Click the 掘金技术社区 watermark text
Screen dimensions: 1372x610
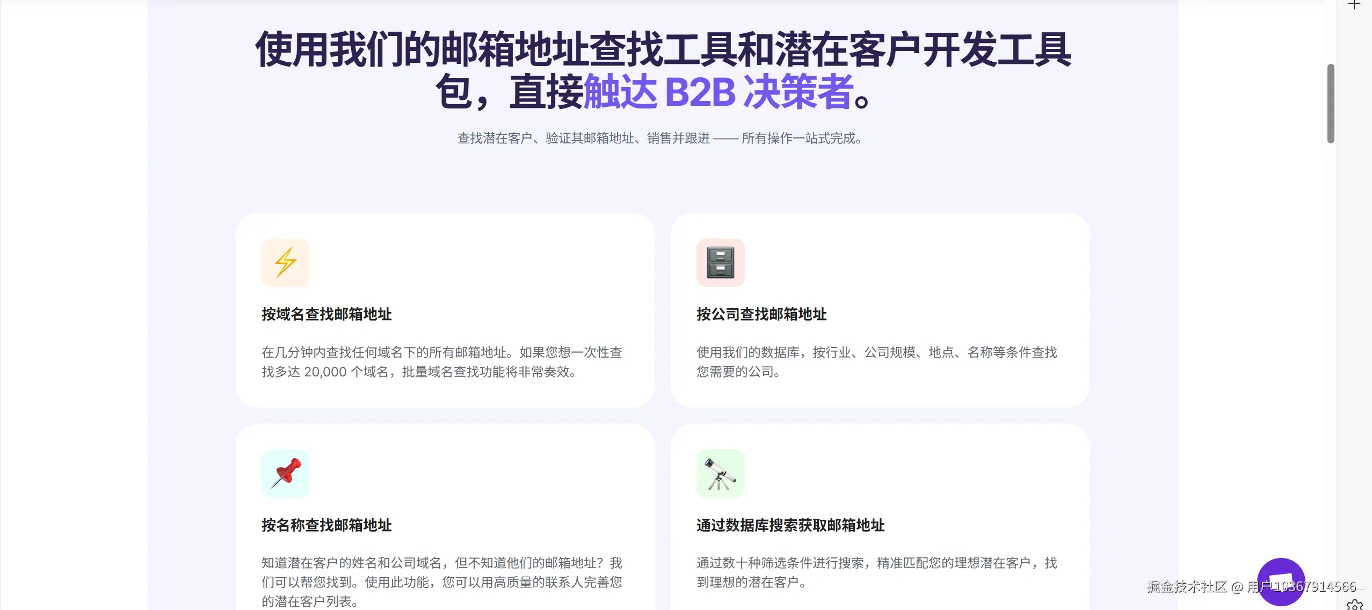coord(1187,586)
